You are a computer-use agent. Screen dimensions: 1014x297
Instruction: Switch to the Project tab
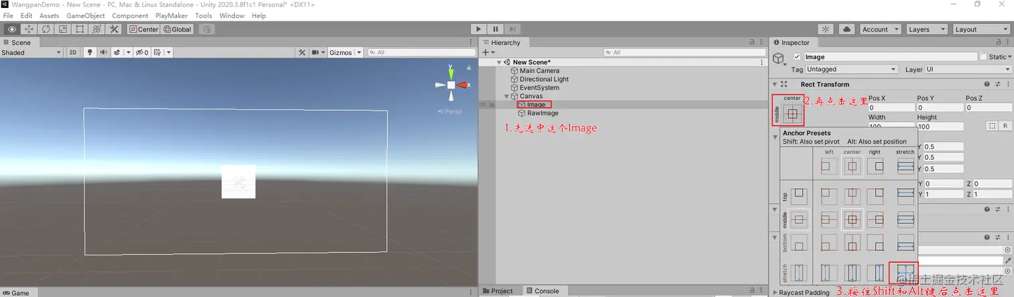coord(498,291)
